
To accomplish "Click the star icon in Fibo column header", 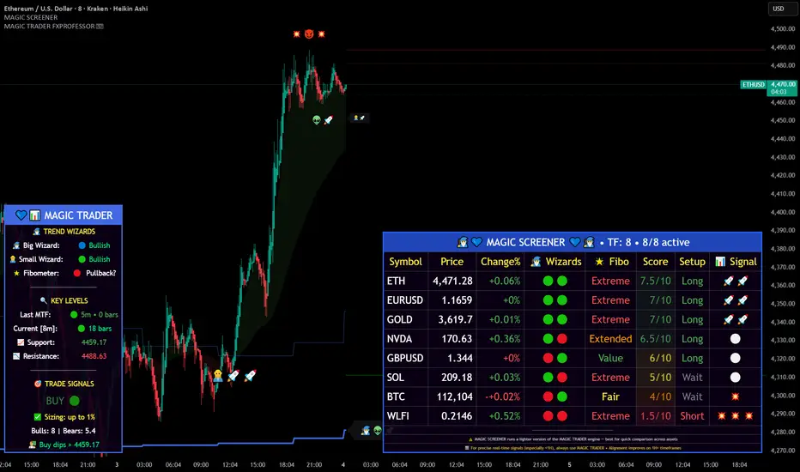I will (x=599, y=262).
